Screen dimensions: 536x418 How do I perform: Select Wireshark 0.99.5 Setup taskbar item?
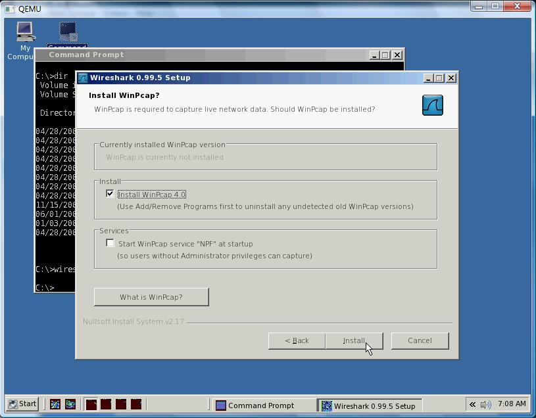pos(368,406)
